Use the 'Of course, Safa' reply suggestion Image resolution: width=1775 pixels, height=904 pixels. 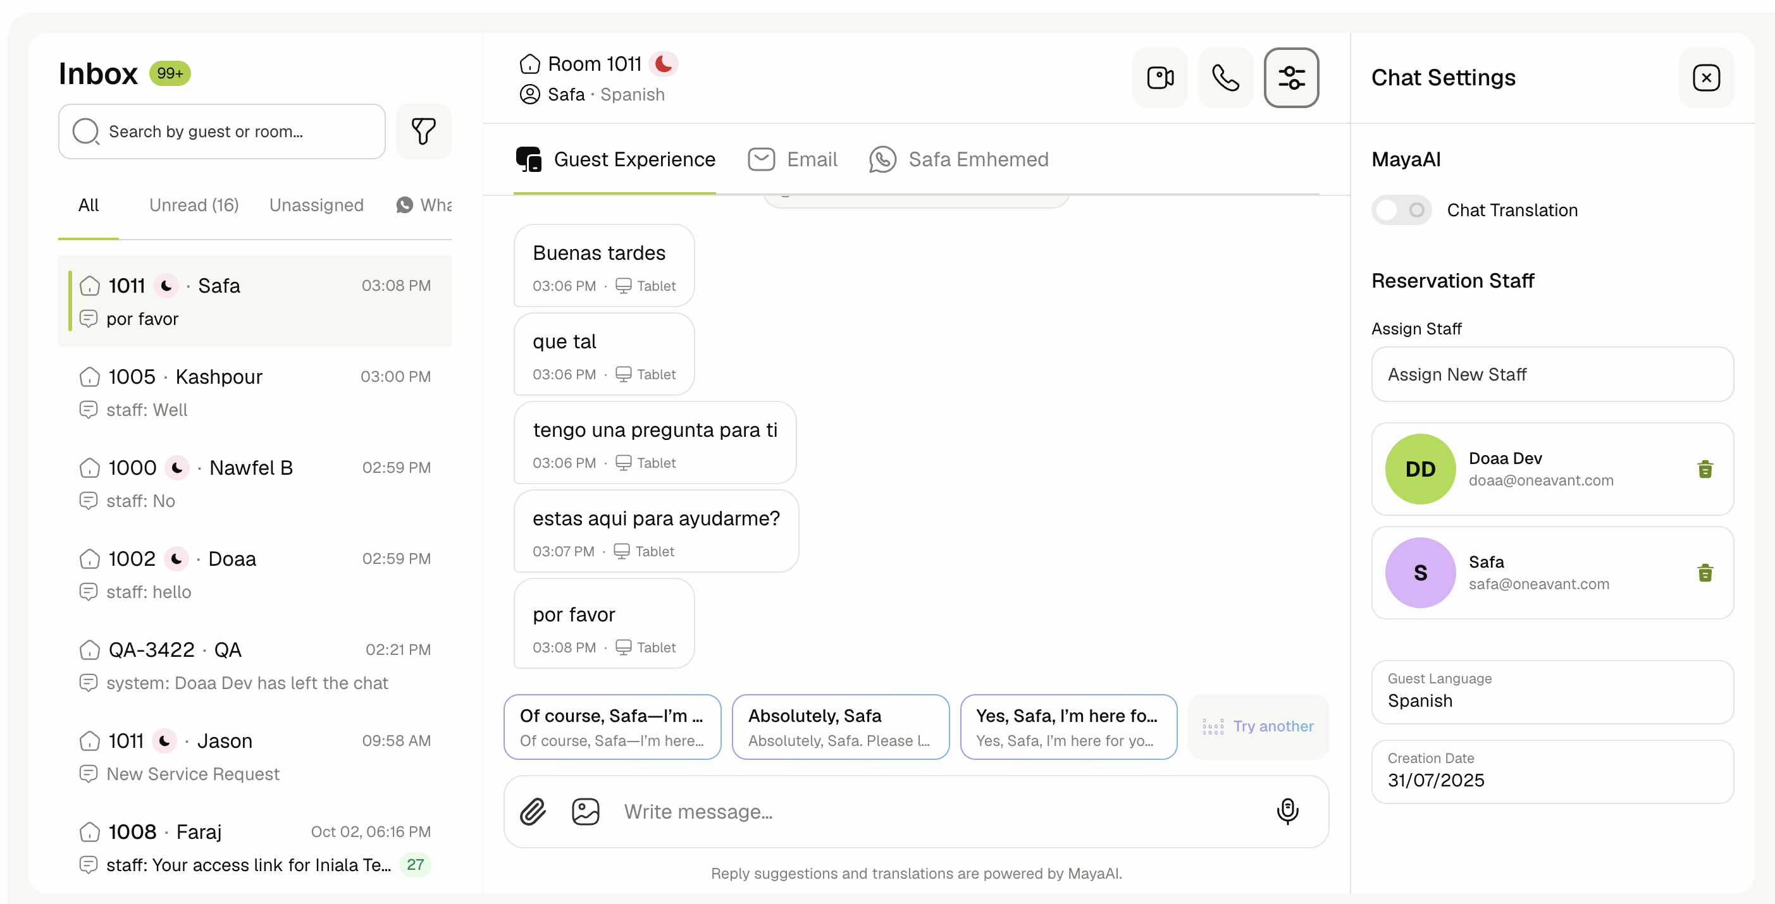(x=612, y=727)
